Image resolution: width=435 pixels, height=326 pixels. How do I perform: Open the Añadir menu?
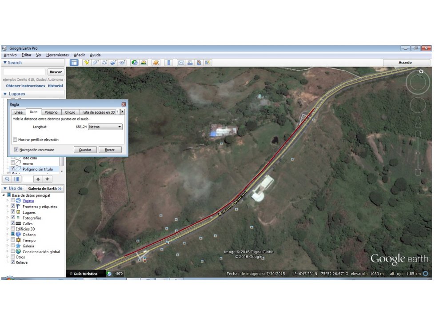80,55
